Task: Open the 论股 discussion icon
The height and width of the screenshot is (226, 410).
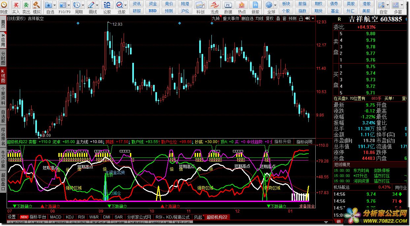Action: [x=107, y=5]
